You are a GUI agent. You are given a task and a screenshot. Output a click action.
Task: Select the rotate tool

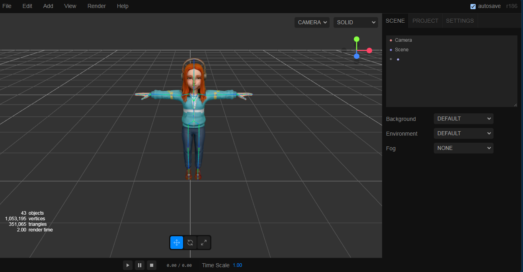tap(190, 243)
